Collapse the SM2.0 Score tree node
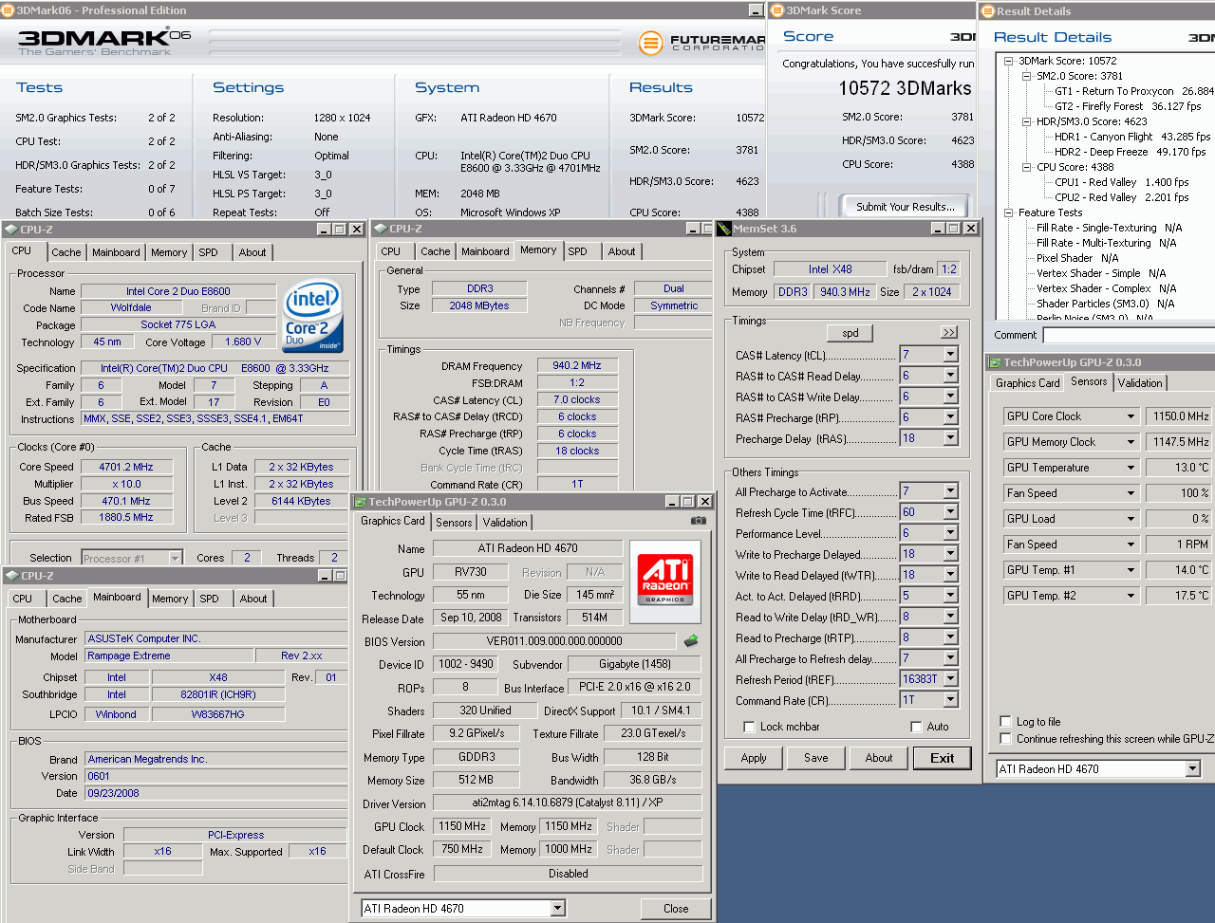Viewport: 1215px width, 923px height. [1027, 76]
